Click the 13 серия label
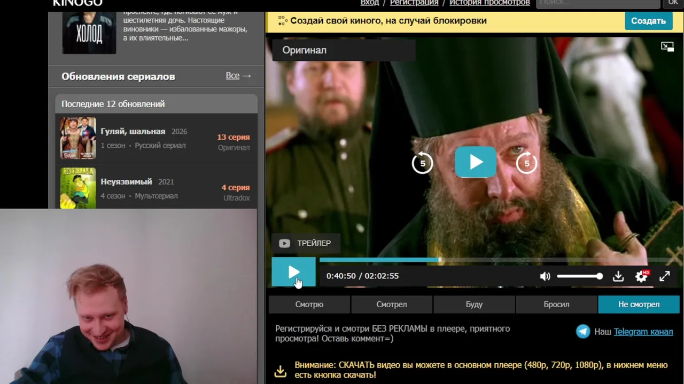This screenshot has width=684, height=384. point(233,137)
